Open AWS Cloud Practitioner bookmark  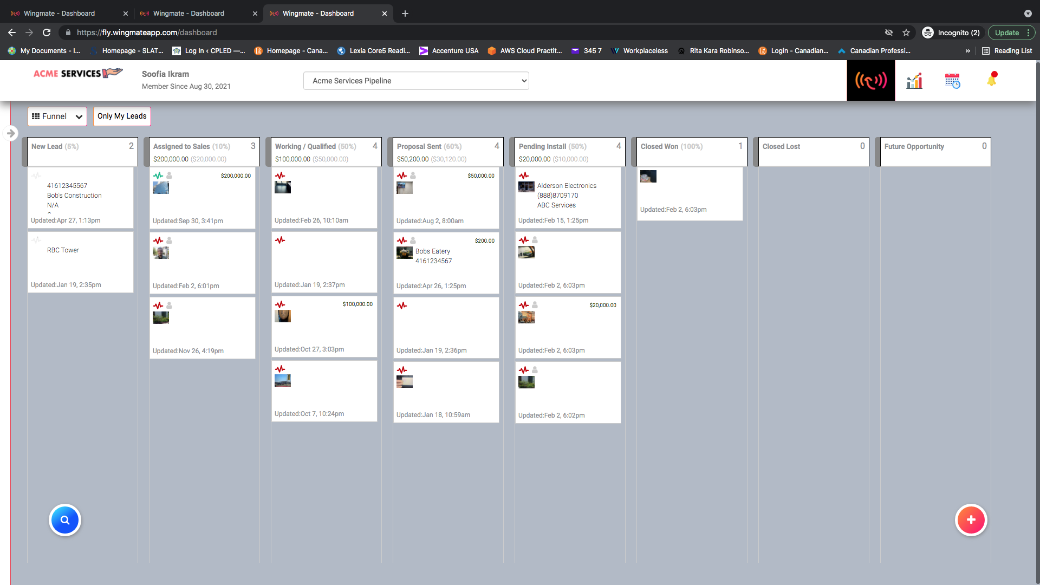click(525, 51)
